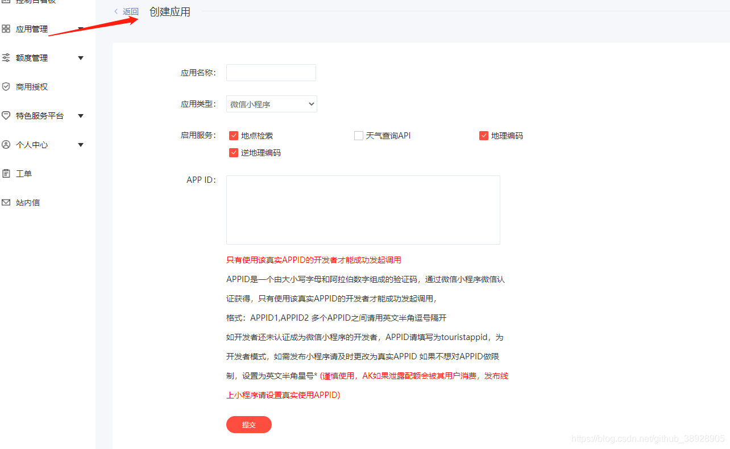Screen dimensions: 730x449
Task: Click the 个人中心 profile icon
Action: coord(7,144)
